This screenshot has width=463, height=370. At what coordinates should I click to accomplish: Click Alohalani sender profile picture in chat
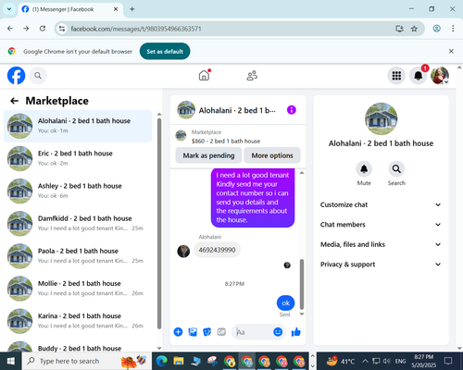click(183, 251)
